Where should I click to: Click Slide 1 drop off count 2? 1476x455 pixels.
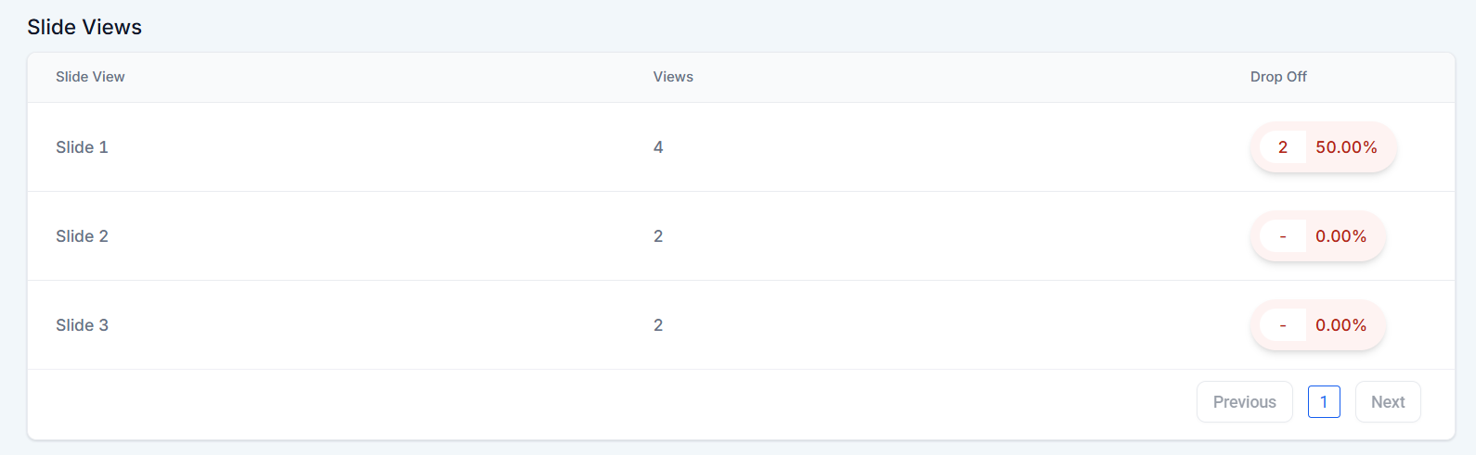pyautogui.click(x=1283, y=147)
